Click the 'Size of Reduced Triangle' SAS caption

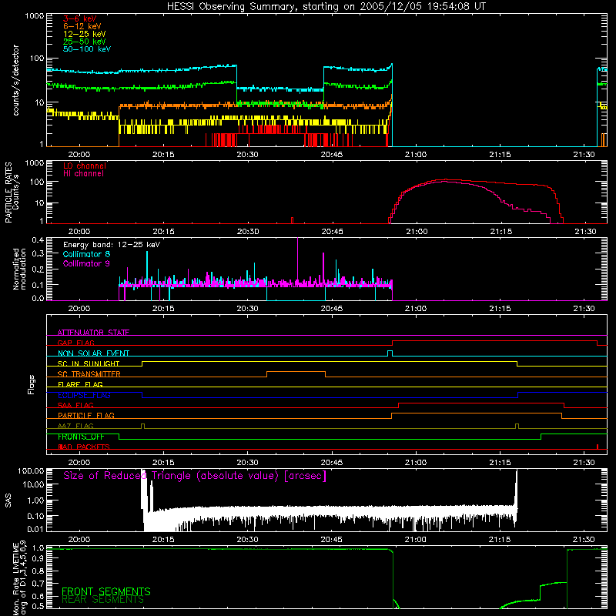point(195,476)
